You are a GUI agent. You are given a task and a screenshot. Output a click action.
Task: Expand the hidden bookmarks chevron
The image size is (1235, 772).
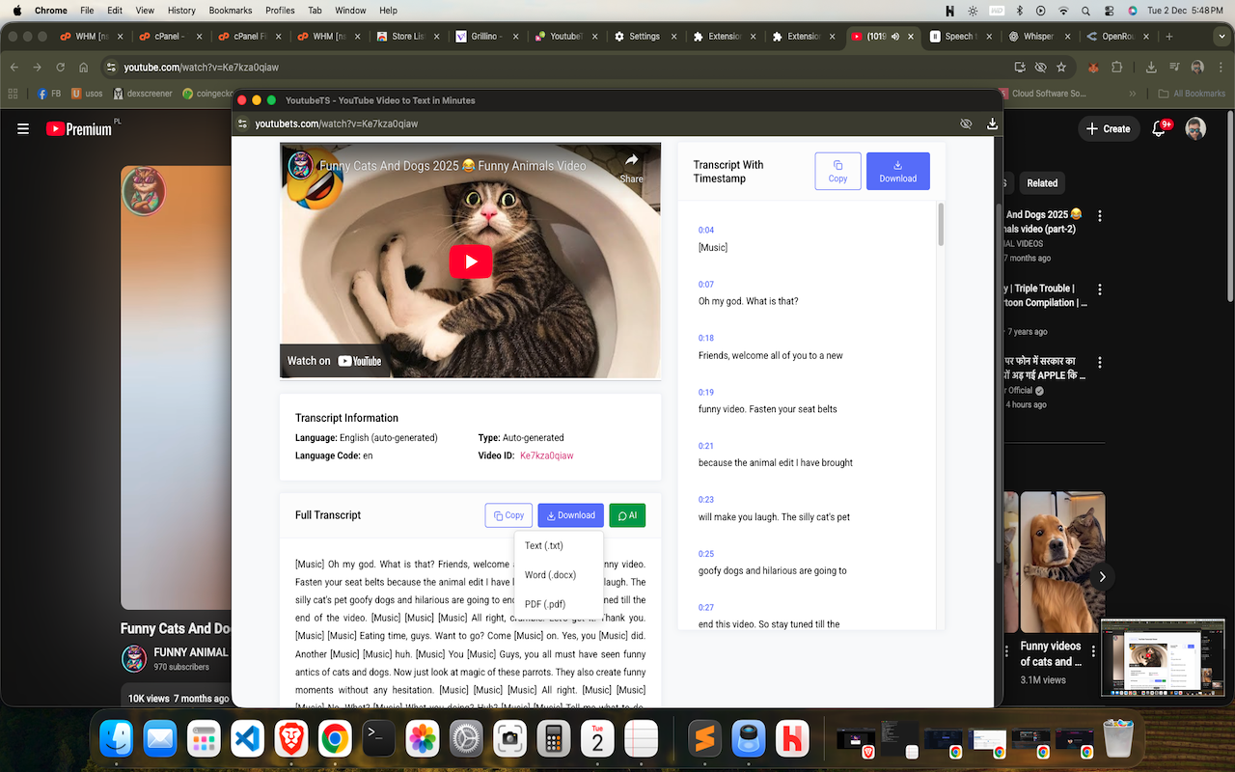click(1132, 94)
